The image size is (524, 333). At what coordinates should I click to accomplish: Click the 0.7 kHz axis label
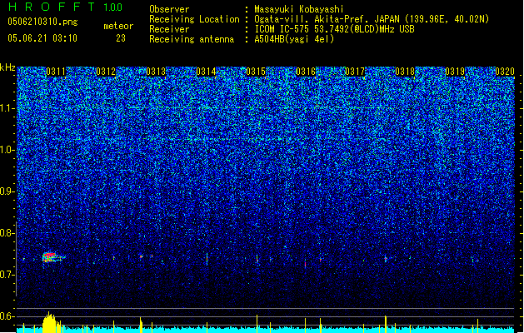(x=7, y=275)
